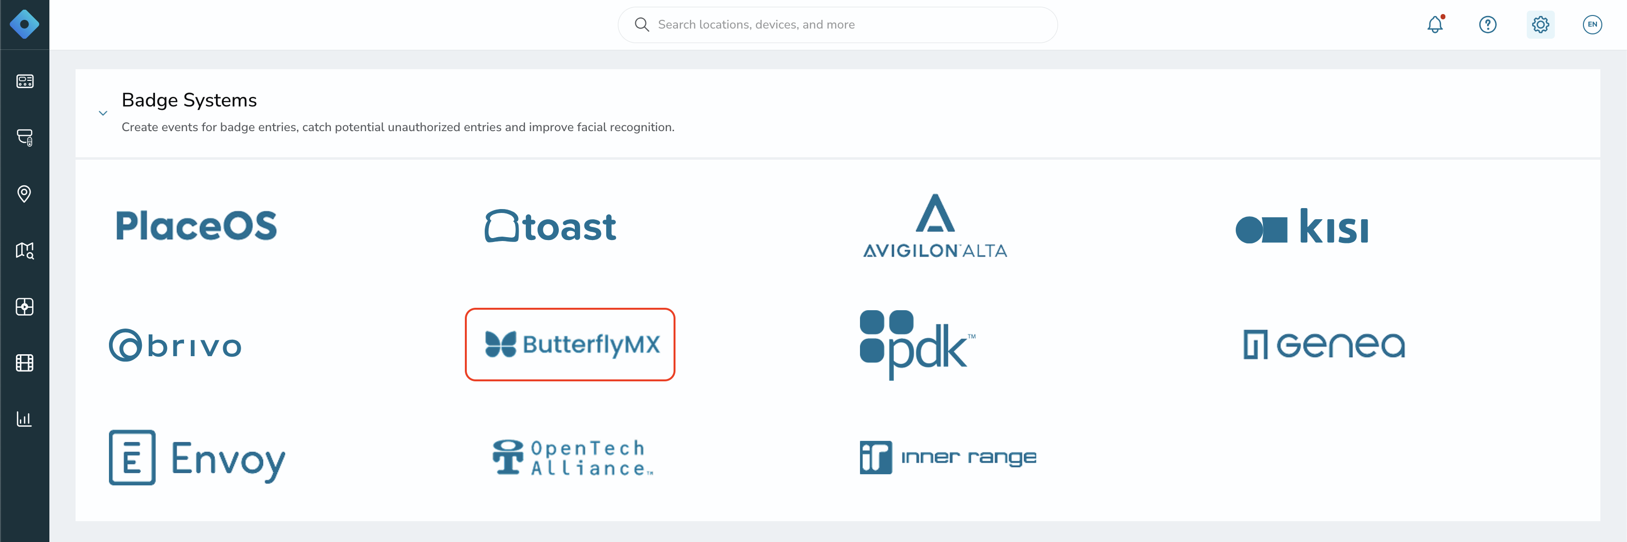
Task: Open the analytics bar chart icon
Action: click(25, 418)
